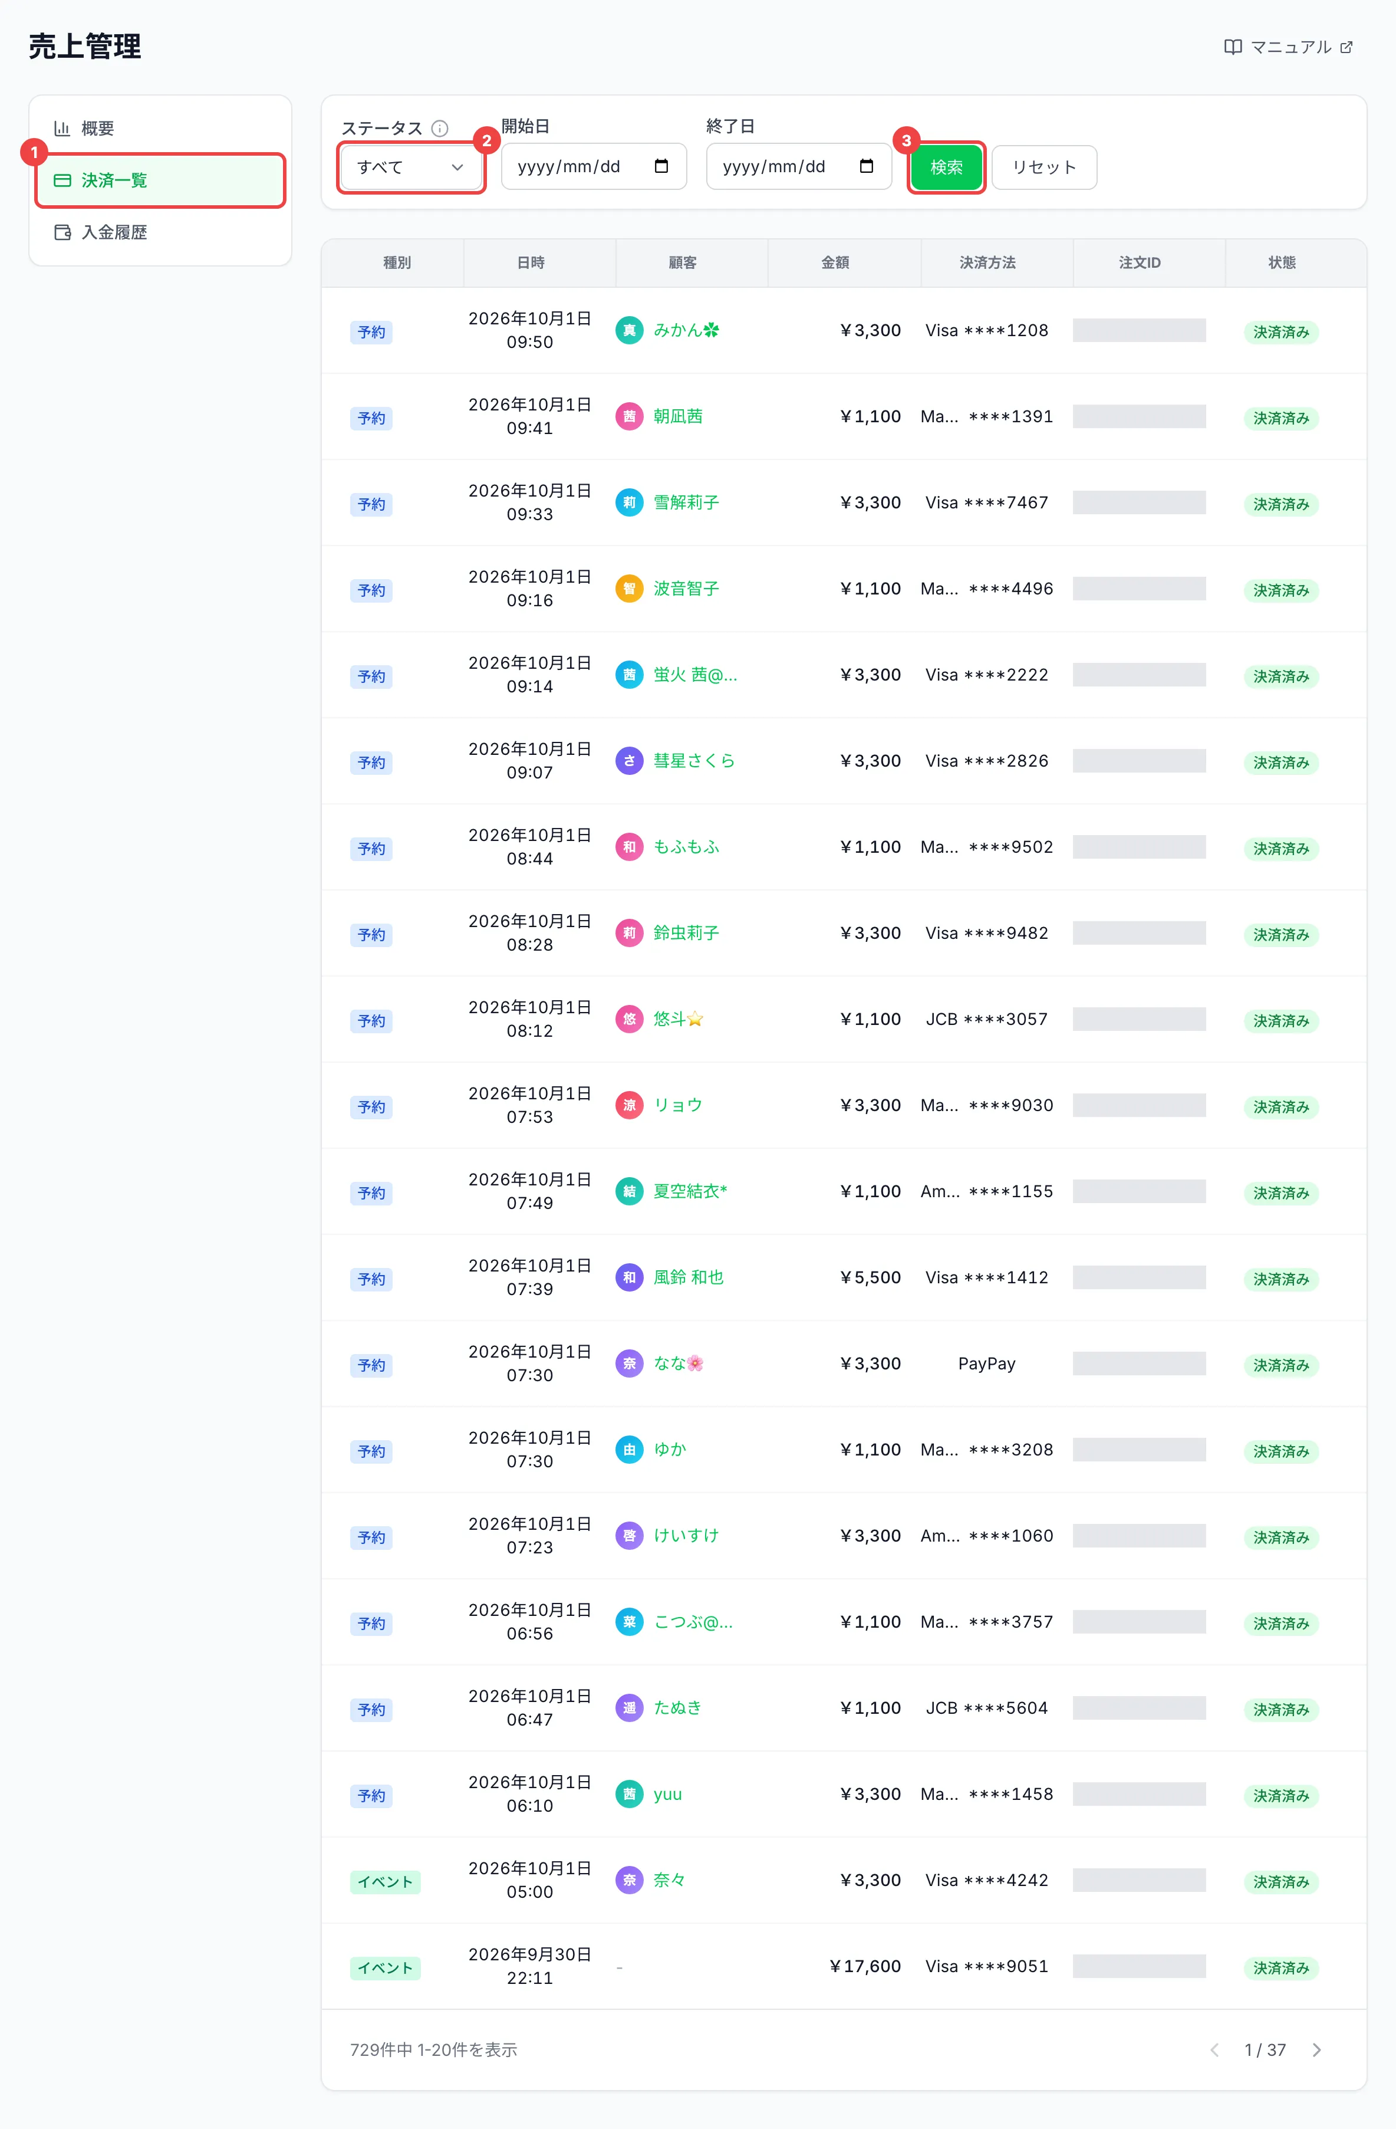Click avatar icon of 奈々
Image resolution: width=1396 pixels, height=2129 pixels.
pos(630,1880)
